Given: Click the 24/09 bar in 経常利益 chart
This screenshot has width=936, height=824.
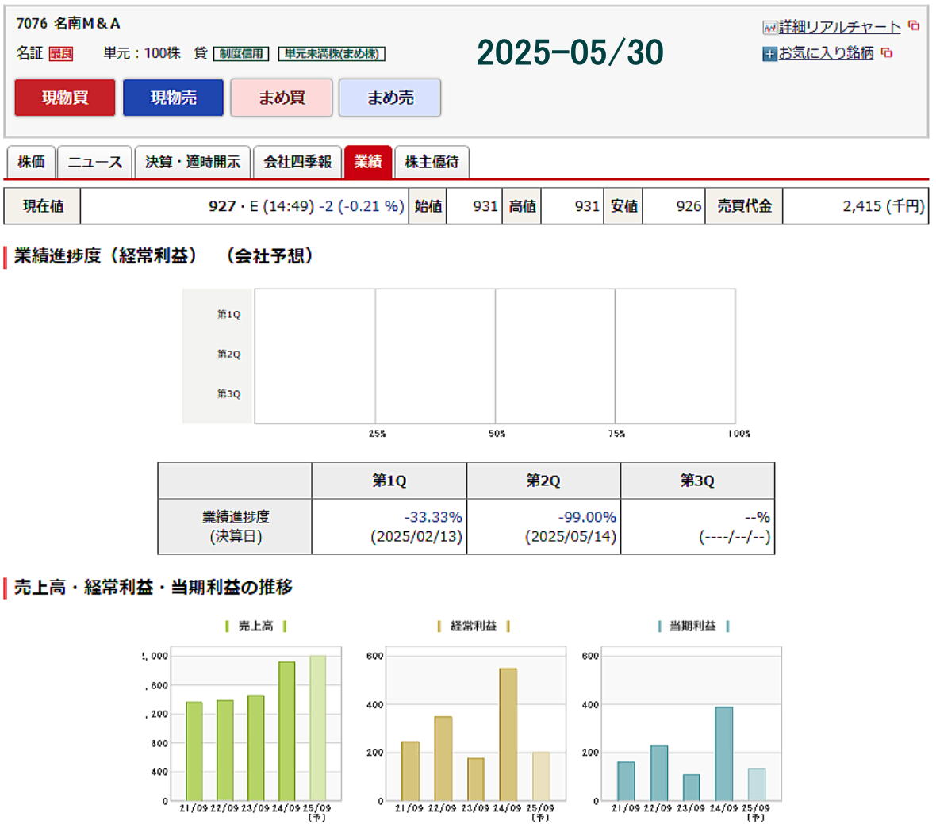Looking at the screenshot, I should [x=508, y=734].
